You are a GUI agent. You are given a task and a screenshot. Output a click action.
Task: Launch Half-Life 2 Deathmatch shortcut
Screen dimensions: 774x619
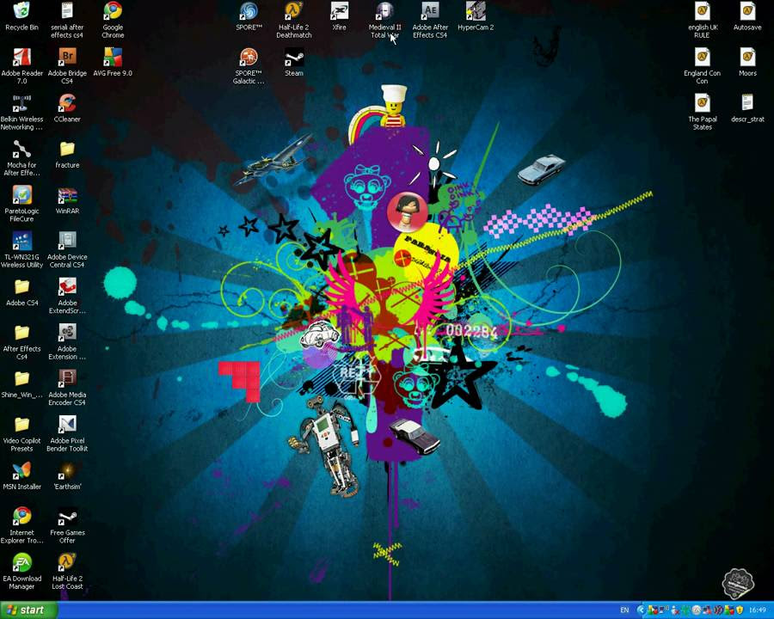point(294,11)
